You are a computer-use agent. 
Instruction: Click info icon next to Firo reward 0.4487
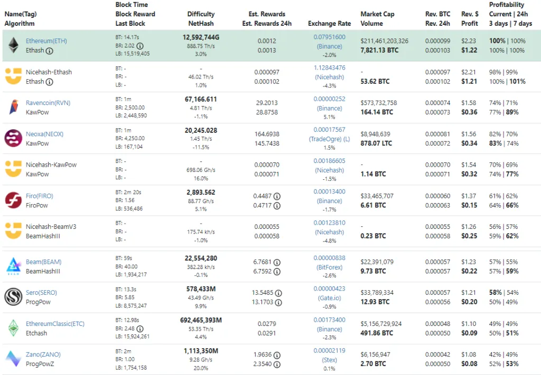pyautogui.click(x=277, y=196)
